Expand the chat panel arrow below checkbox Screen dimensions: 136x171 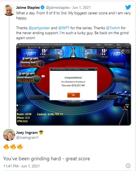pyautogui.click(x=17, y=110)
